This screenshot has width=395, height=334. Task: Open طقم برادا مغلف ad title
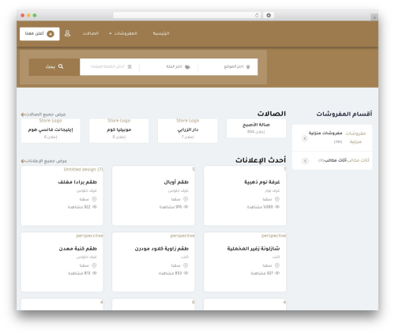[x=77, y=182]
